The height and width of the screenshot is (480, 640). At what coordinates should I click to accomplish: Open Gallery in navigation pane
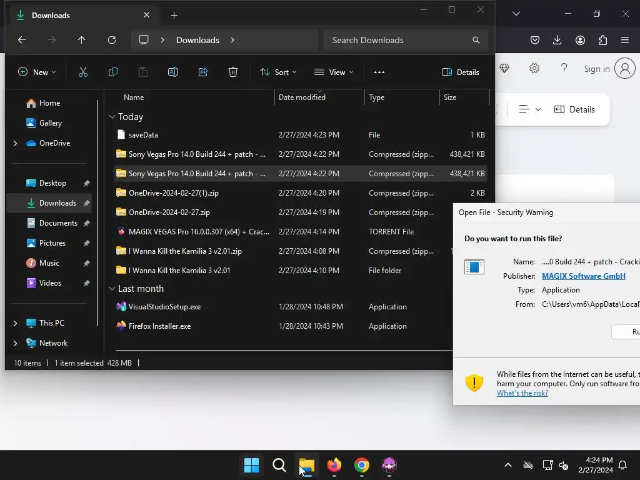coord(50,123)
